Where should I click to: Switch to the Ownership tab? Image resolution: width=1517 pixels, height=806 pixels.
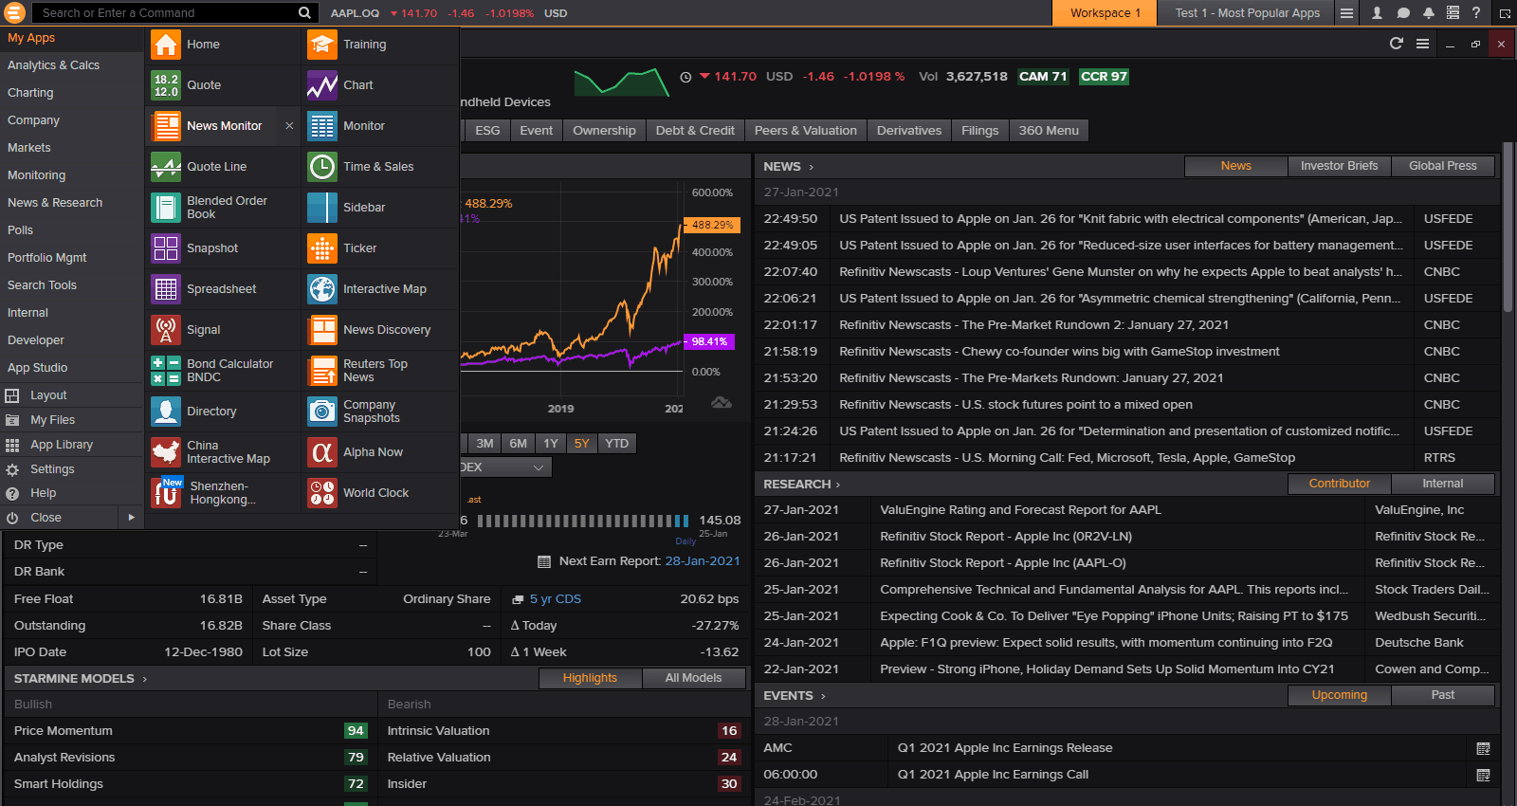tap(604, 131)
